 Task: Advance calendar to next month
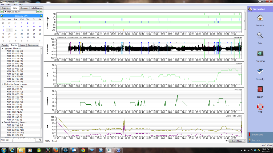pos(41,16)
